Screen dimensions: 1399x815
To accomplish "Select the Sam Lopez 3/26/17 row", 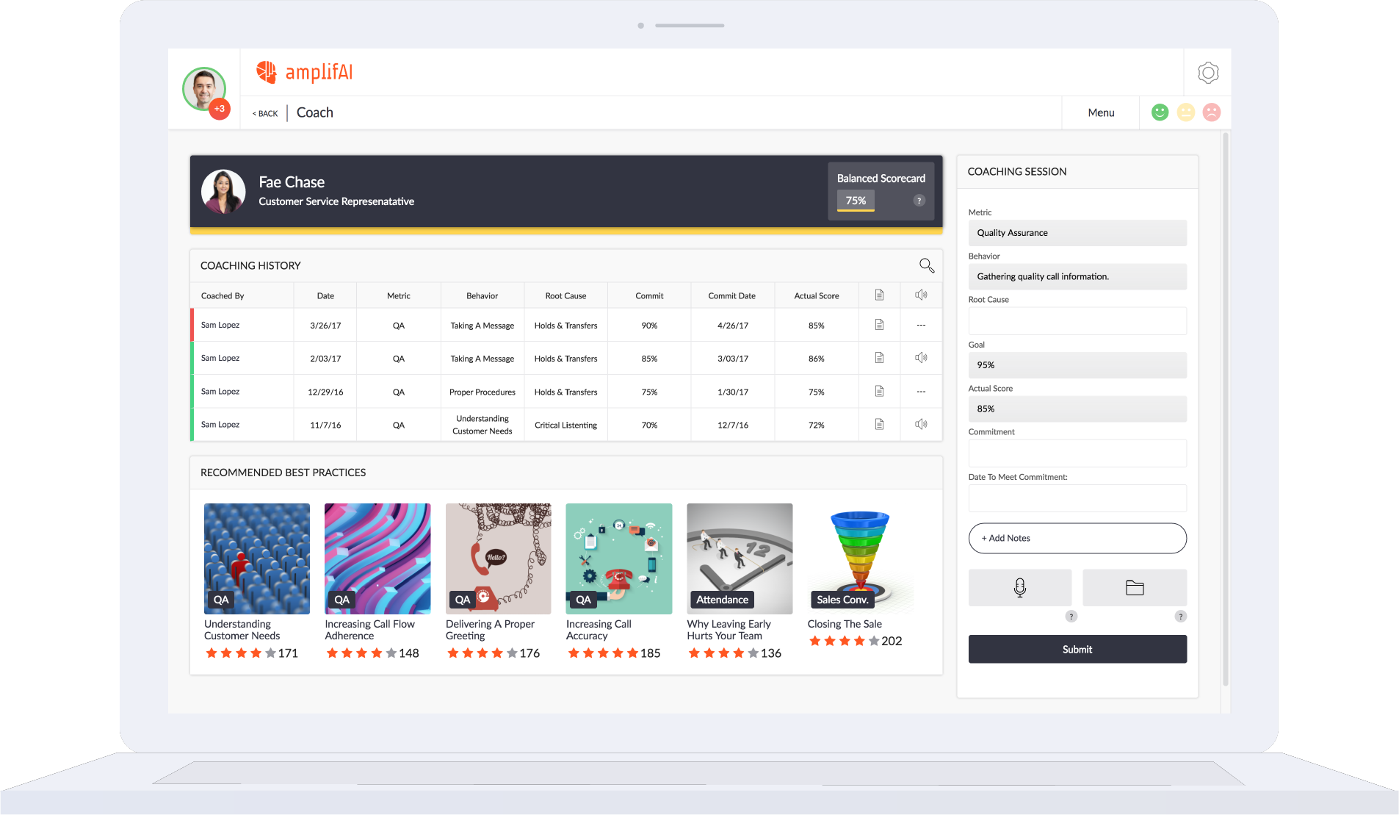I will click(566, 325).
